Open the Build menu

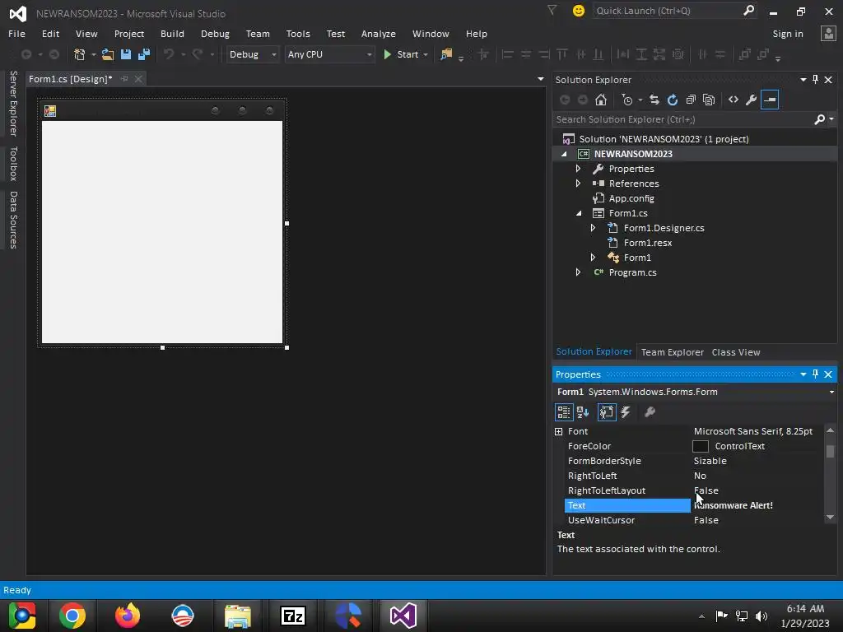pyautogui.click(x=172, y=34)
